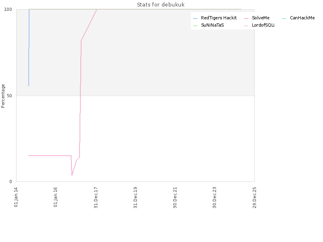
Task: Click the chart title Stats for debukuk
Action: 161,4
